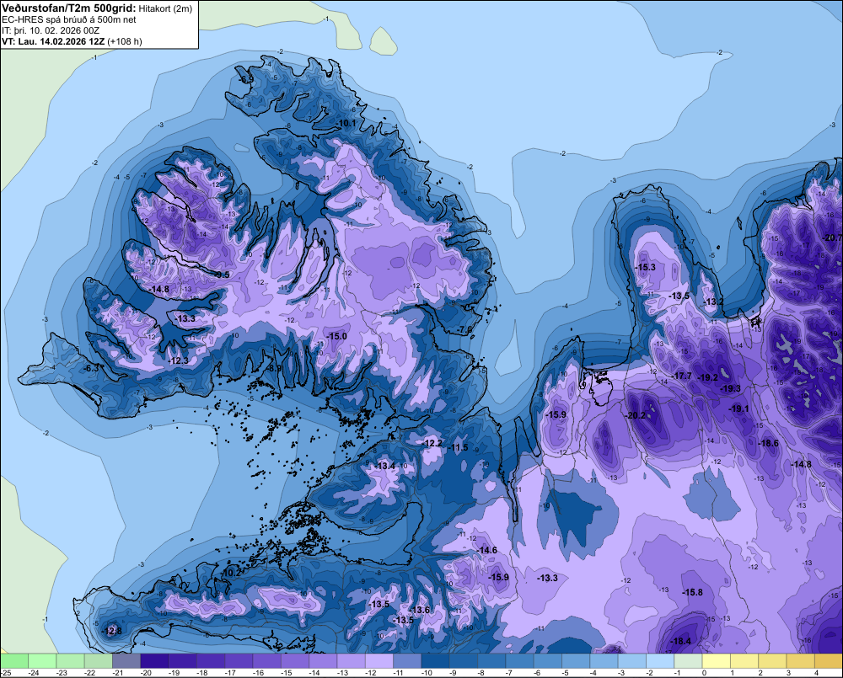Select the line "EC-HRES spá brúuð á 500m net"
Screen dimensions: 843x678
pyautogui.click(x=69, y=19)
